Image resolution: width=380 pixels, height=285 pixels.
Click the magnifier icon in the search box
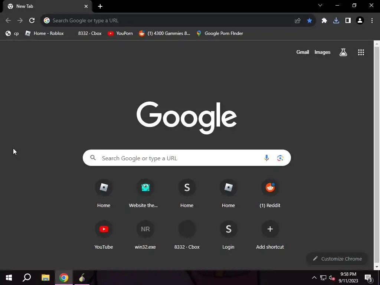click(x=93, y=158)
